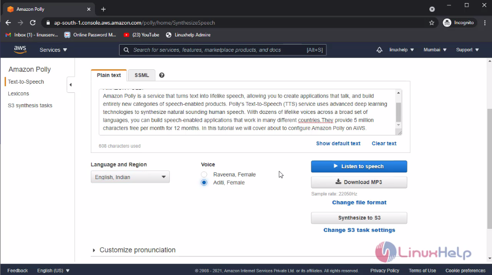Click the Listen to speech button
Image resolution: width=492 pixels, height=275 pixels.
[359, 166]
